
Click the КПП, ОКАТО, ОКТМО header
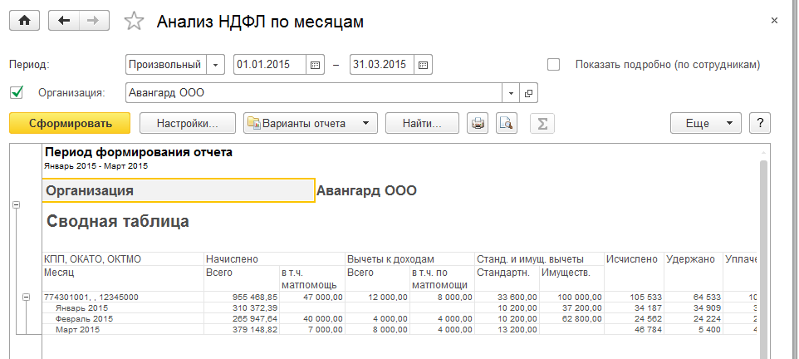click(123, 259)
